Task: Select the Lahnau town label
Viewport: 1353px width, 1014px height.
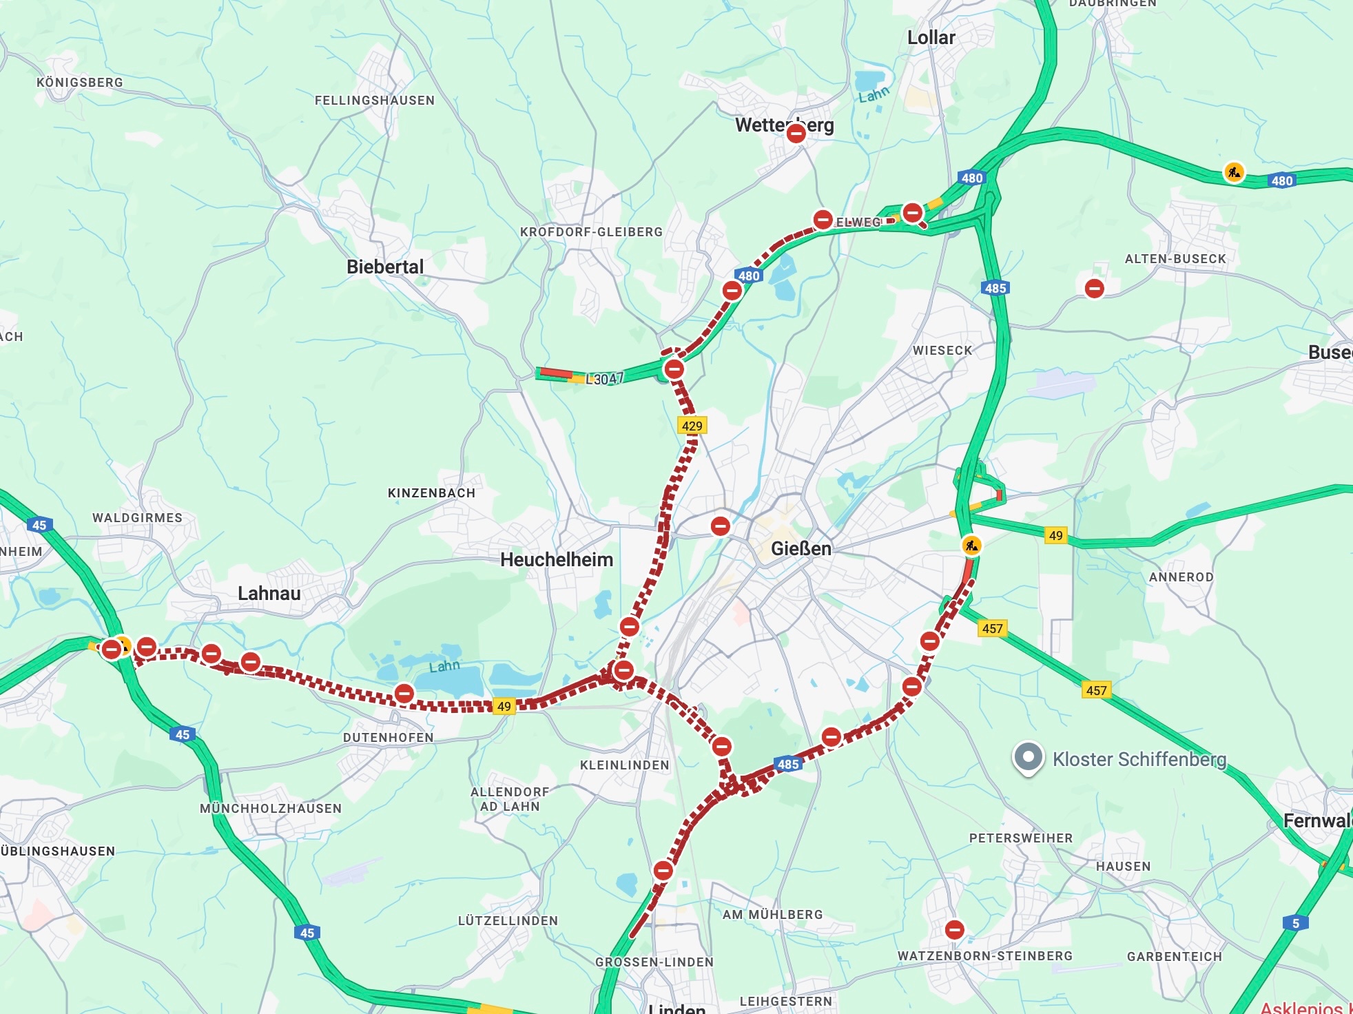Action: 269,593
